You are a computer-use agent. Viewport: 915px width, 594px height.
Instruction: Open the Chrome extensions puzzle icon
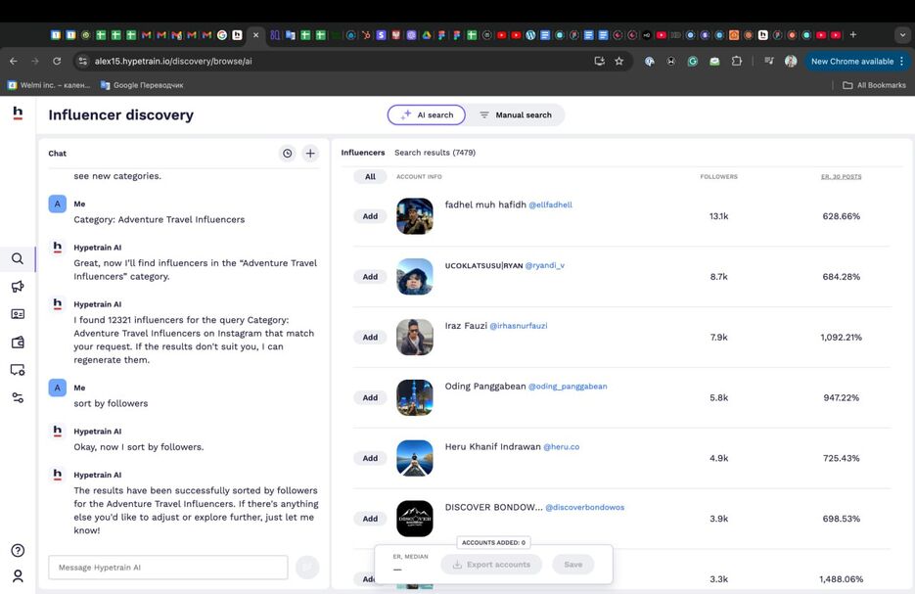(x=737, y=62)
